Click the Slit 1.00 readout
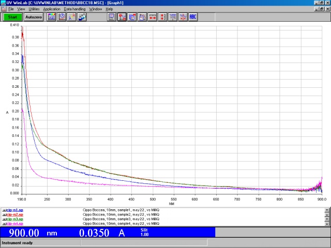Screen dimensions: 331x248 [144, 232]
